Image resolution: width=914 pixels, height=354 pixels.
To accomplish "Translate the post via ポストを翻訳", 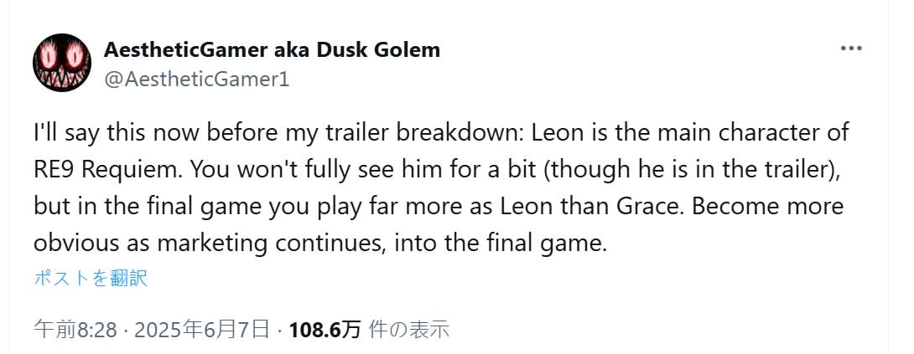I will [91, 279].
